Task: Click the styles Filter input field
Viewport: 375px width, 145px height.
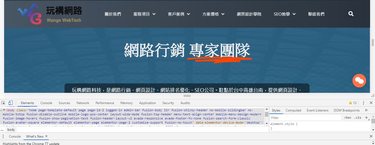Action: tap(306, 118)
